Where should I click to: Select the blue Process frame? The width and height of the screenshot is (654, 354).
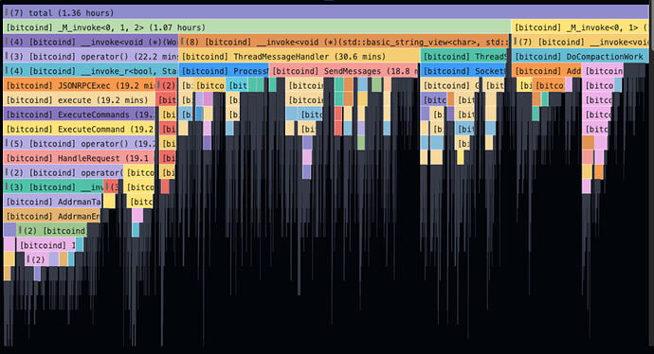point(224,71)
